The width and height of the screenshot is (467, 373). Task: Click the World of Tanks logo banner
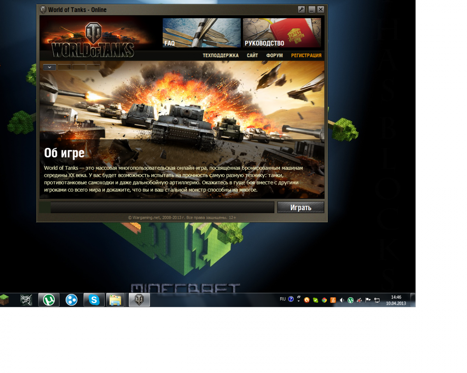93,40
